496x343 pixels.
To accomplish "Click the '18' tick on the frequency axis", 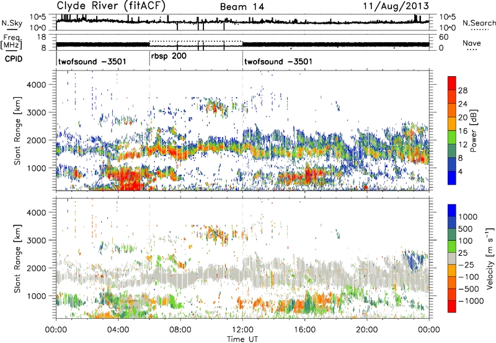I will [x=42, y=37].
